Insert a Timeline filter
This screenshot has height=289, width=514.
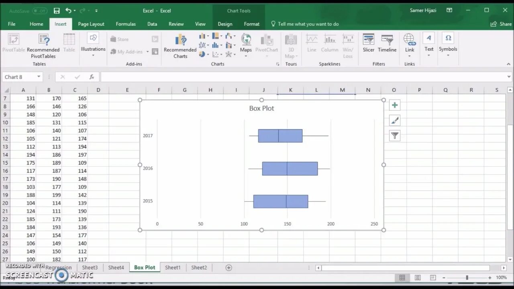tap(387, 43)
